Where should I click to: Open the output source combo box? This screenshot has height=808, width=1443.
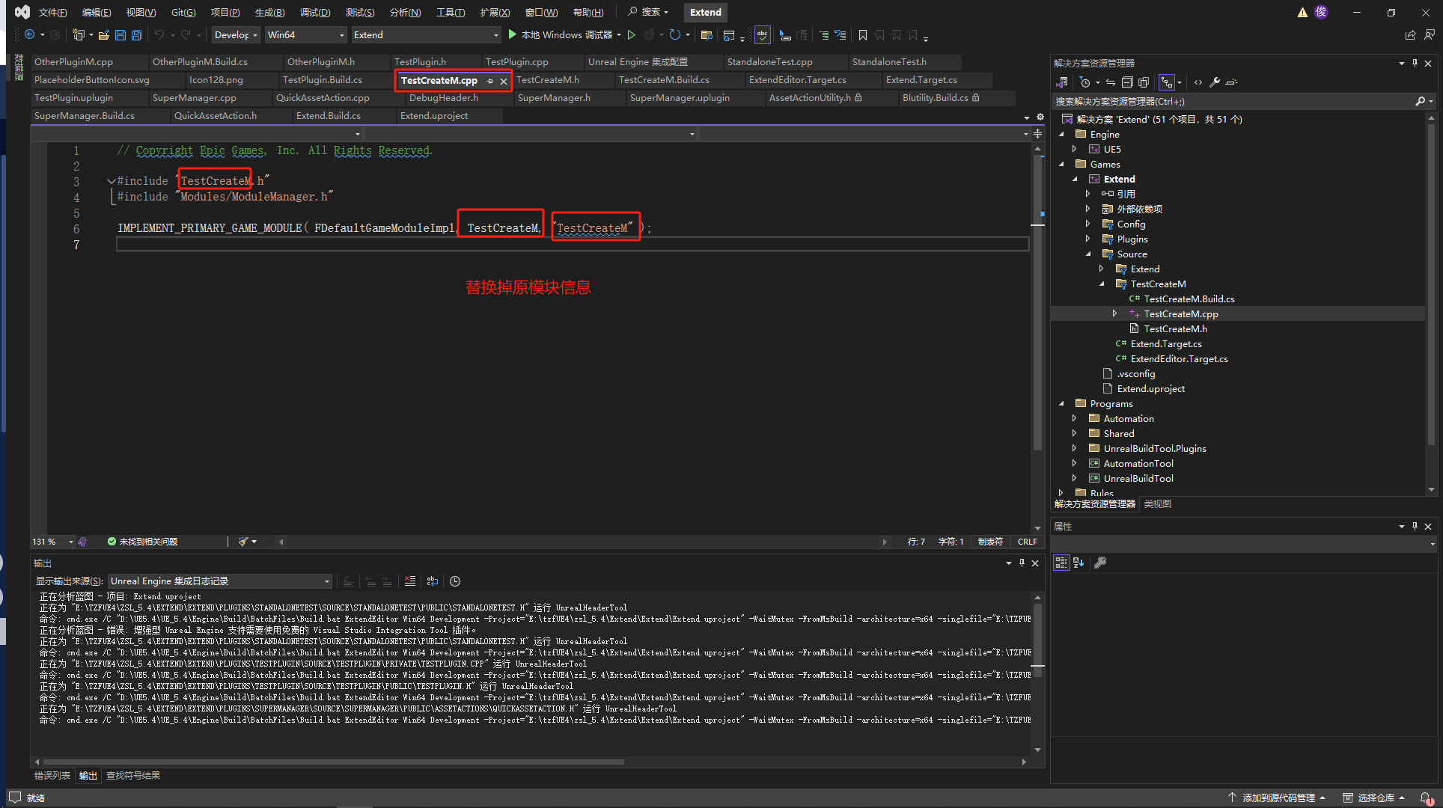[220, 581]
